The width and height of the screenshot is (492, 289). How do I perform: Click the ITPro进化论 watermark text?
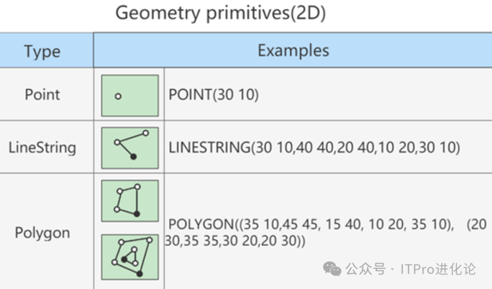[438, 269]
